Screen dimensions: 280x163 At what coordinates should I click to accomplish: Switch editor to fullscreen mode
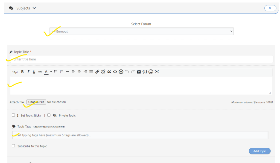[x=157, y=72]
